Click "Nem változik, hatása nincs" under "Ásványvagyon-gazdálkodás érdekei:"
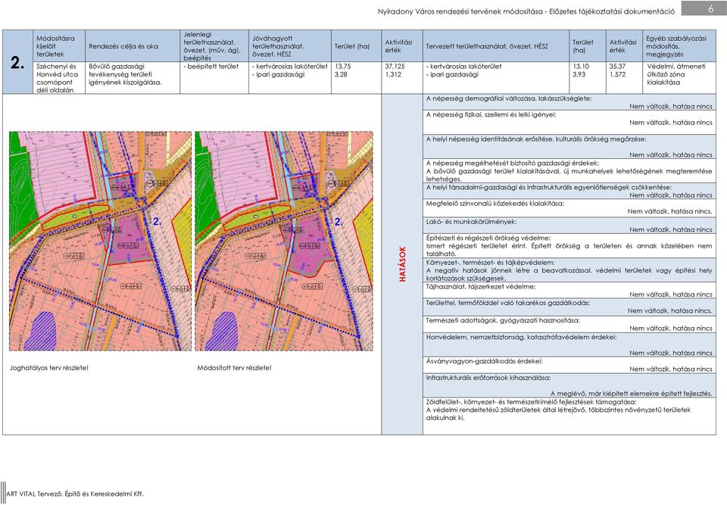Image resolution: width=727 pixels, height=505 pixels. [671, 369]
